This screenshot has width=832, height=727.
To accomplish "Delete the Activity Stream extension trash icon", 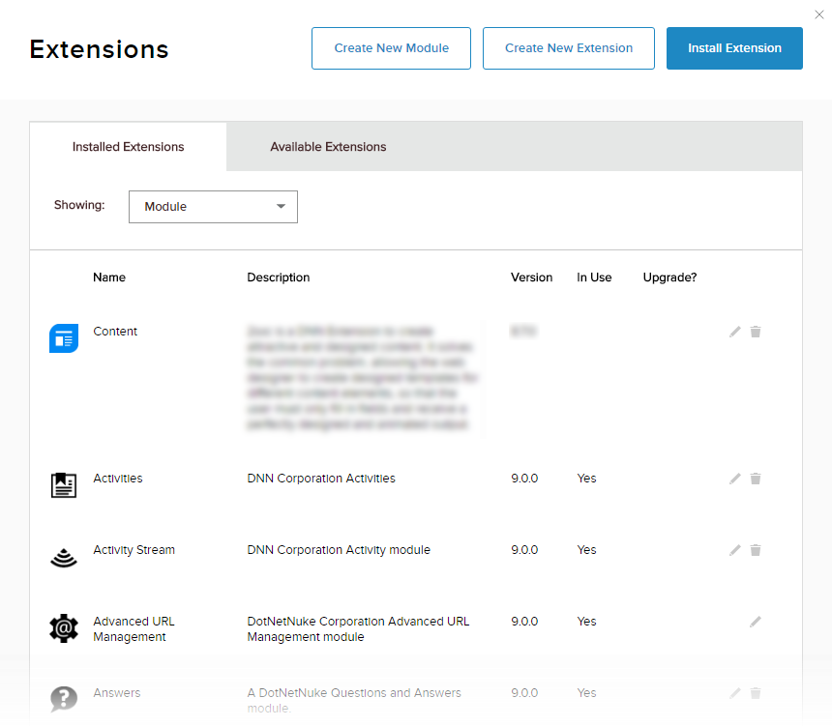I will (756, 550).
